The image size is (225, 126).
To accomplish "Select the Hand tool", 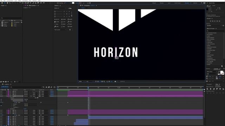I will point(7,3).
